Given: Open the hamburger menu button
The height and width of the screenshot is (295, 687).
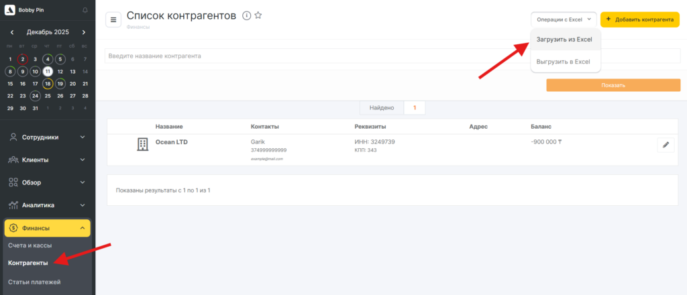Looking at the screenshot, I should click(113, 20).
